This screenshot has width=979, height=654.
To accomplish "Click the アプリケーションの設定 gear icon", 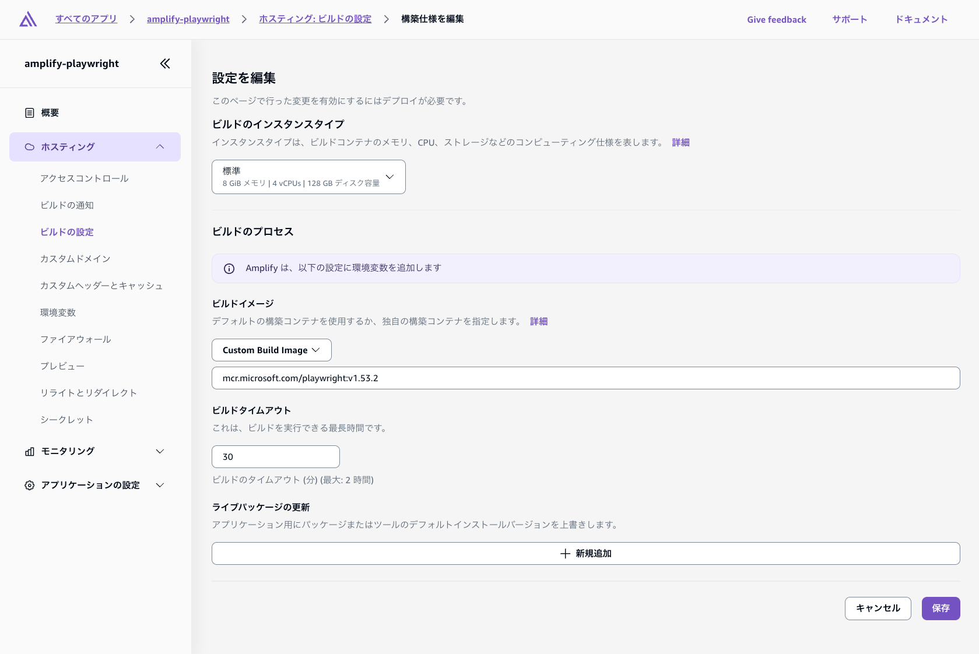I will click(x=30, y=486).
